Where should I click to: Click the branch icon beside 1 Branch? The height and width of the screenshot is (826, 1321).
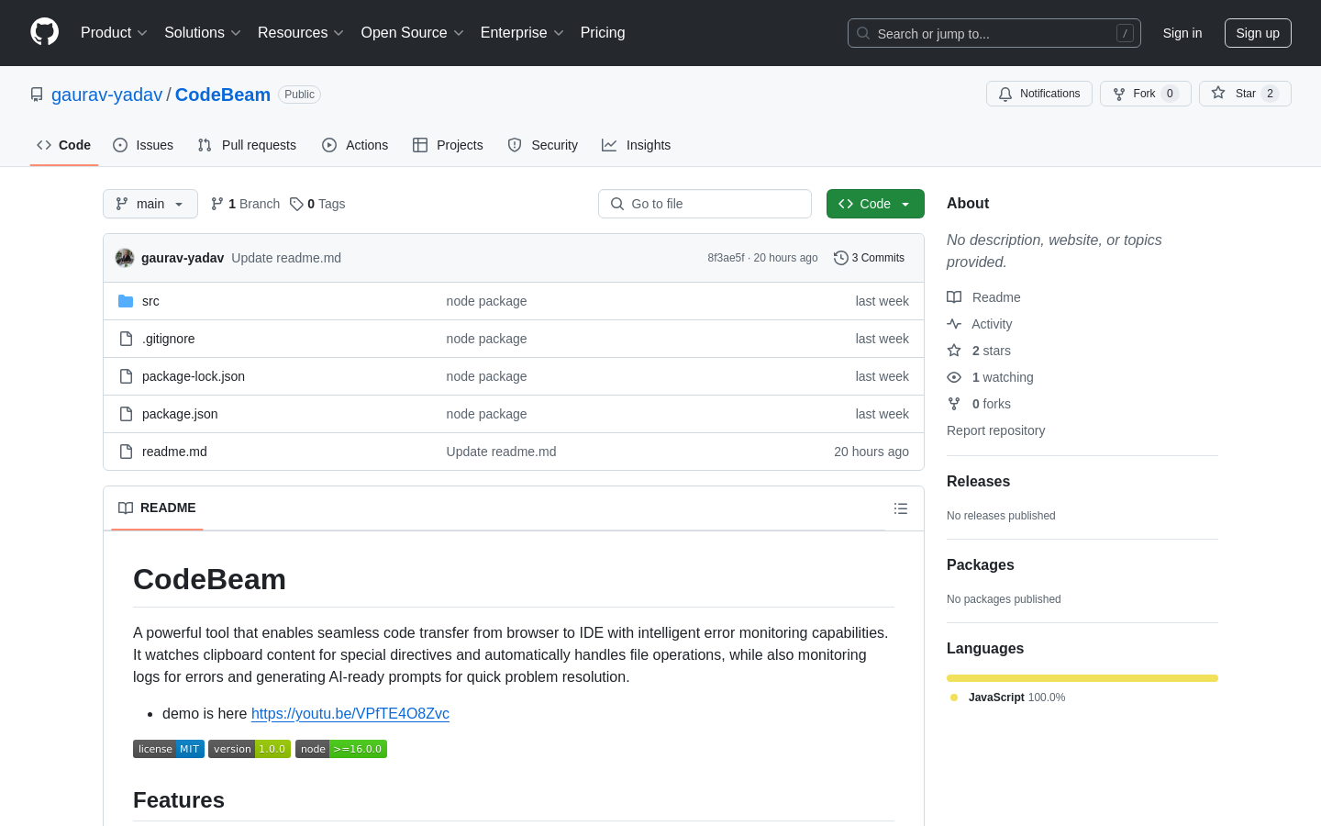pos(217,204)
